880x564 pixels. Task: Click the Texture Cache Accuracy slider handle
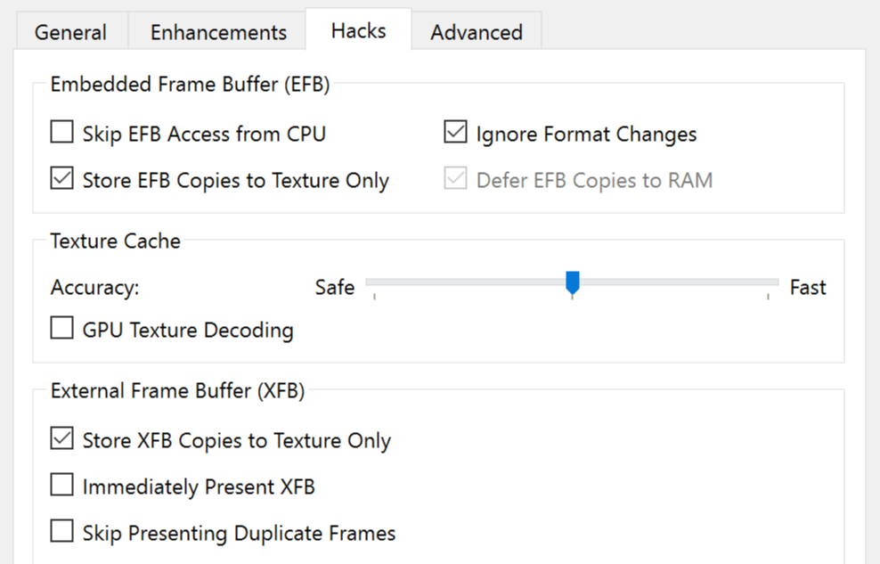point(573,283)
